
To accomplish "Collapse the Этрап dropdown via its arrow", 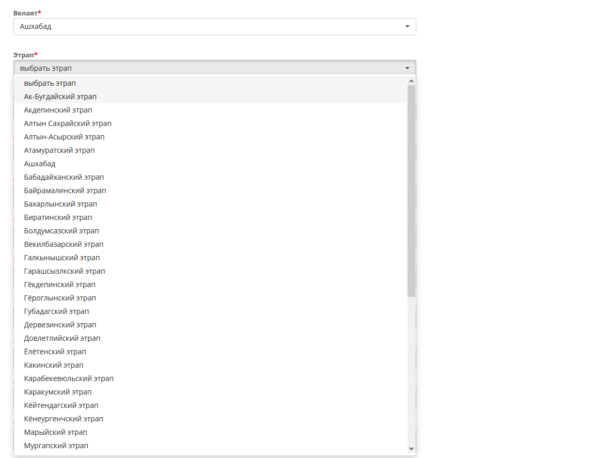I will coord(407,68).
